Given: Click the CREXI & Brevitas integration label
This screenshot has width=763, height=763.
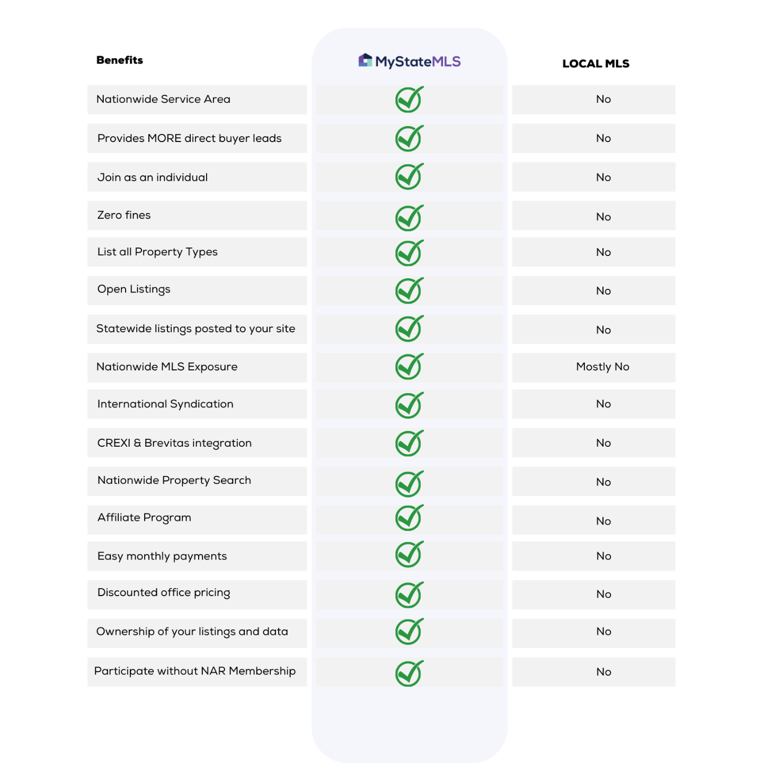Looking at the screenshot, I should pos(174,443).
